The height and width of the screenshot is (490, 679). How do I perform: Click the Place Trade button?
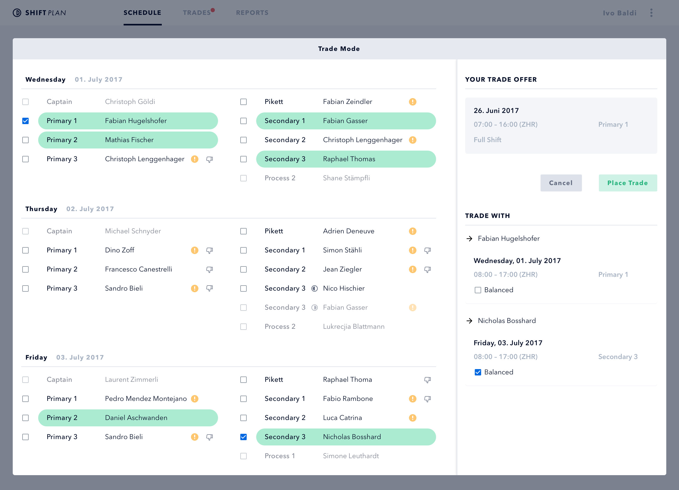(628, 183)
